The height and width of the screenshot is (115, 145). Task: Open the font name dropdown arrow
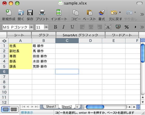[31, 27]
